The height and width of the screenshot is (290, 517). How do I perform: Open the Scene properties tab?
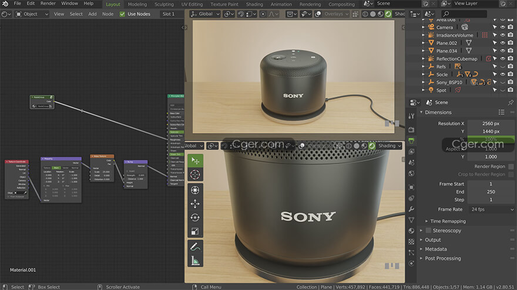click(411, 162)
